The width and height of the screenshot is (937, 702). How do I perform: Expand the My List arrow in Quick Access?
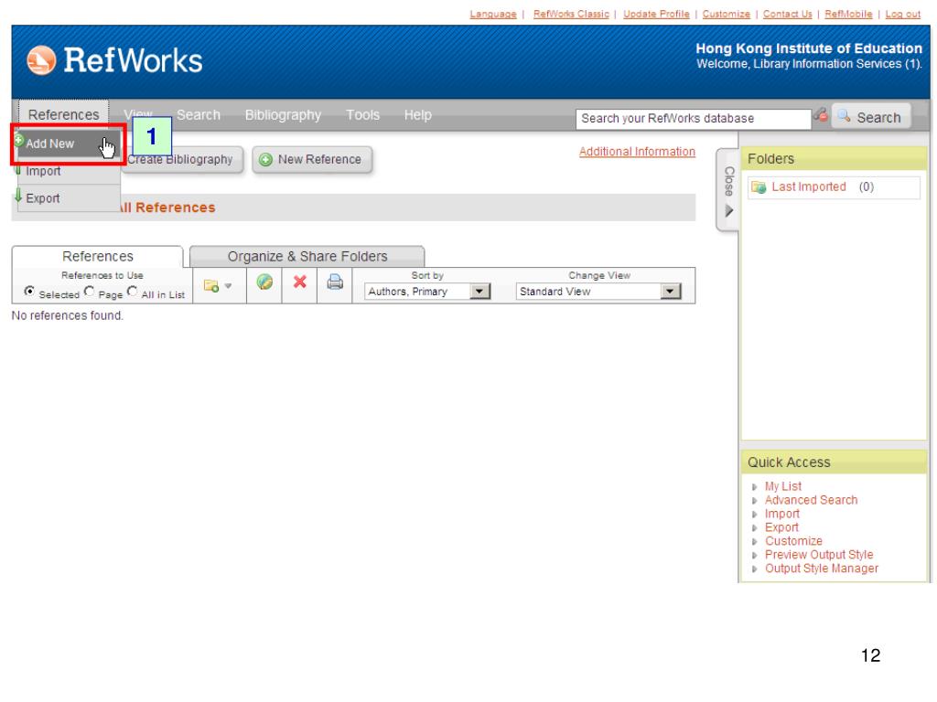pos(754,487)
